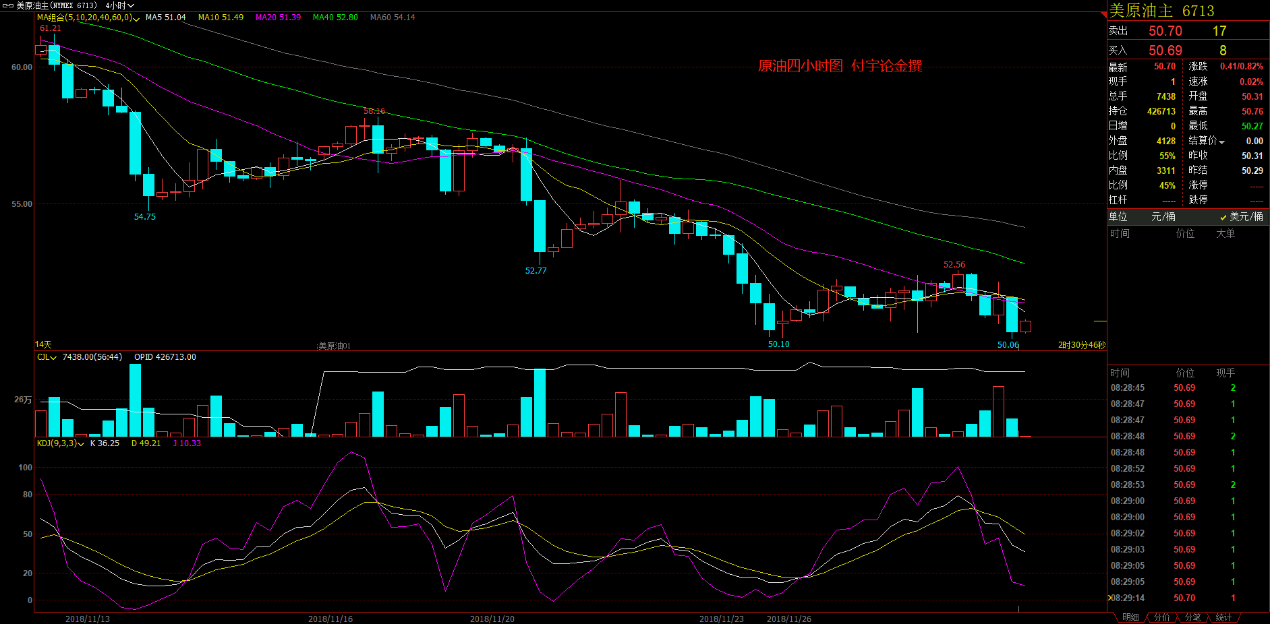Click the 买入 price 50.69
This screenshot has height=624, width=1270.
(x=1165, y=51)
